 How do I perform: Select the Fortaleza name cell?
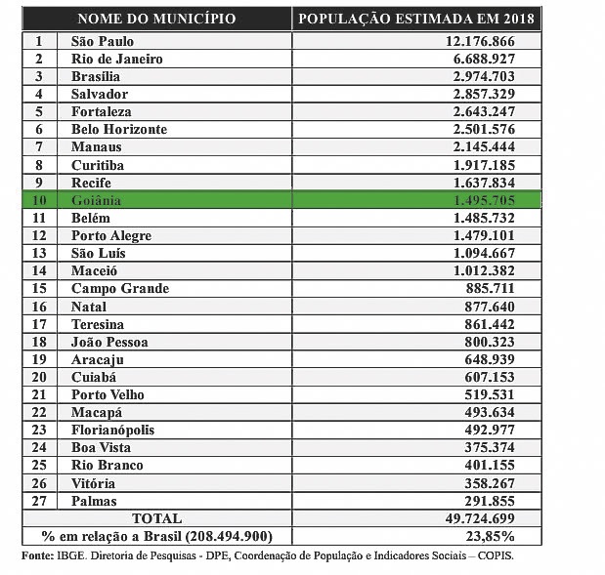100,111
